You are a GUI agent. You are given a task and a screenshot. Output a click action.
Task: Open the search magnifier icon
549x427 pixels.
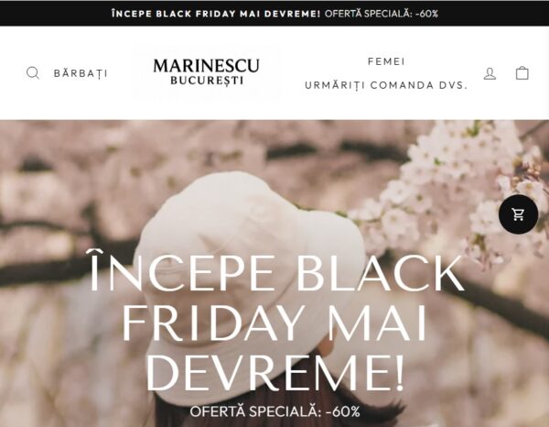coord(33,73)
